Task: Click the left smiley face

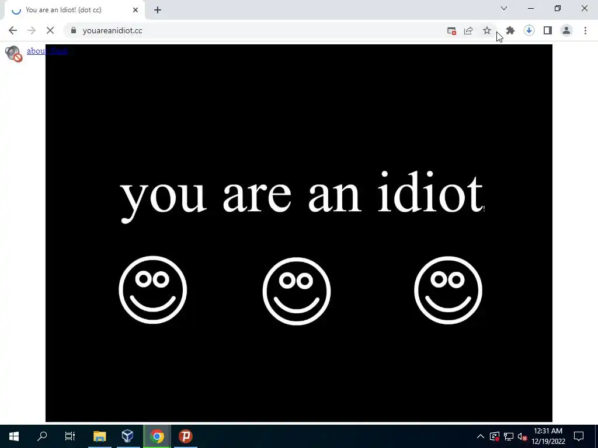Action: pyautogui.click(x=153, y=290)
